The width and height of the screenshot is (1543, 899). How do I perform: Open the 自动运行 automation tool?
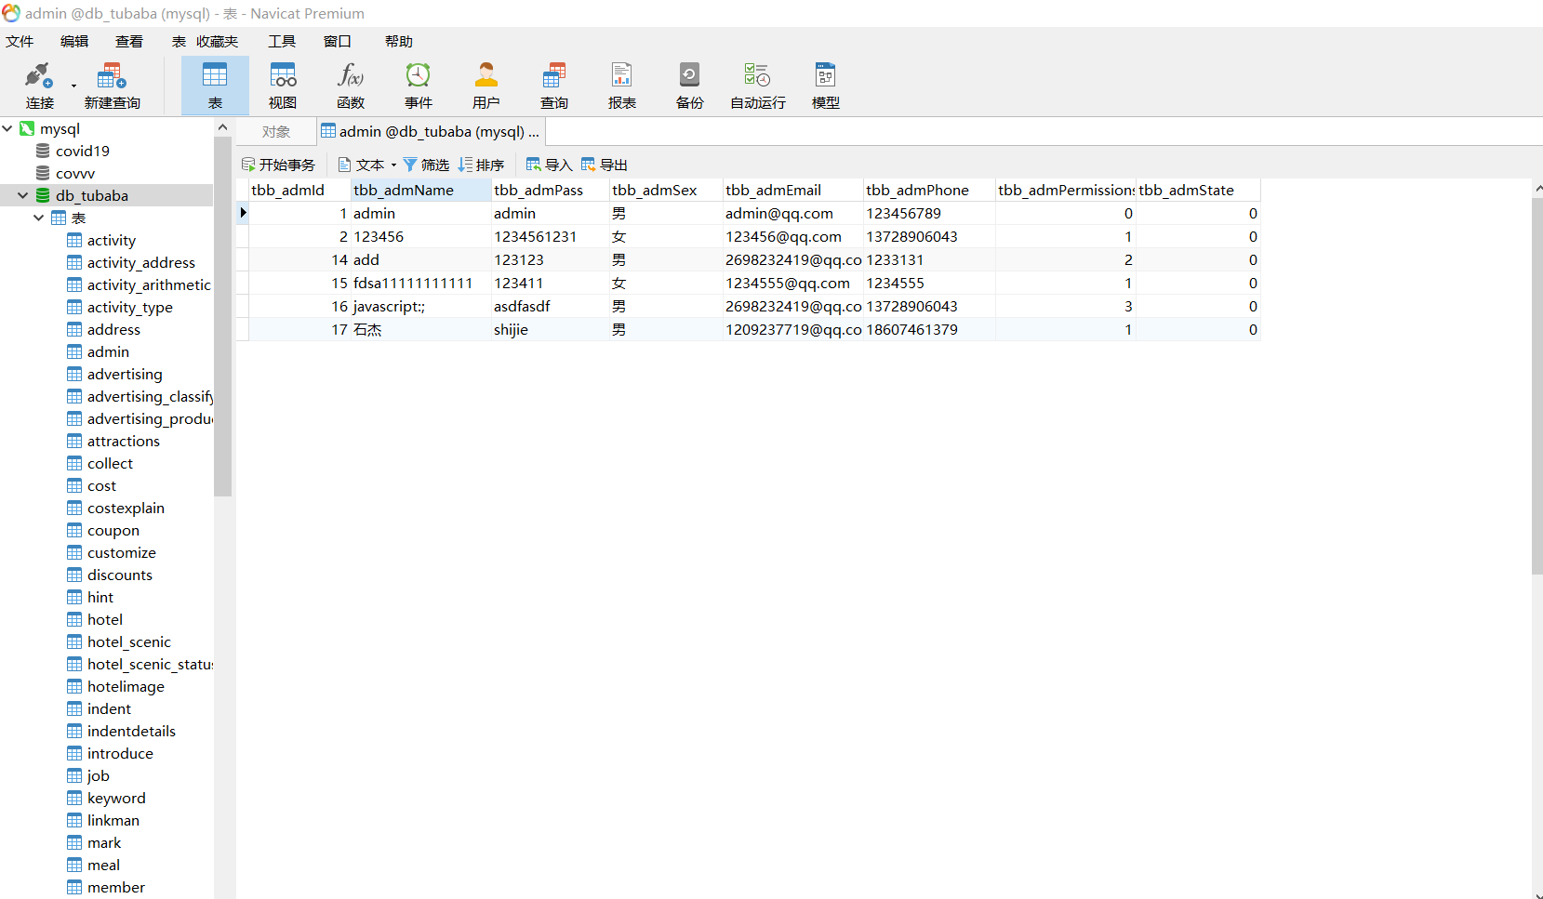pos(758,86)
